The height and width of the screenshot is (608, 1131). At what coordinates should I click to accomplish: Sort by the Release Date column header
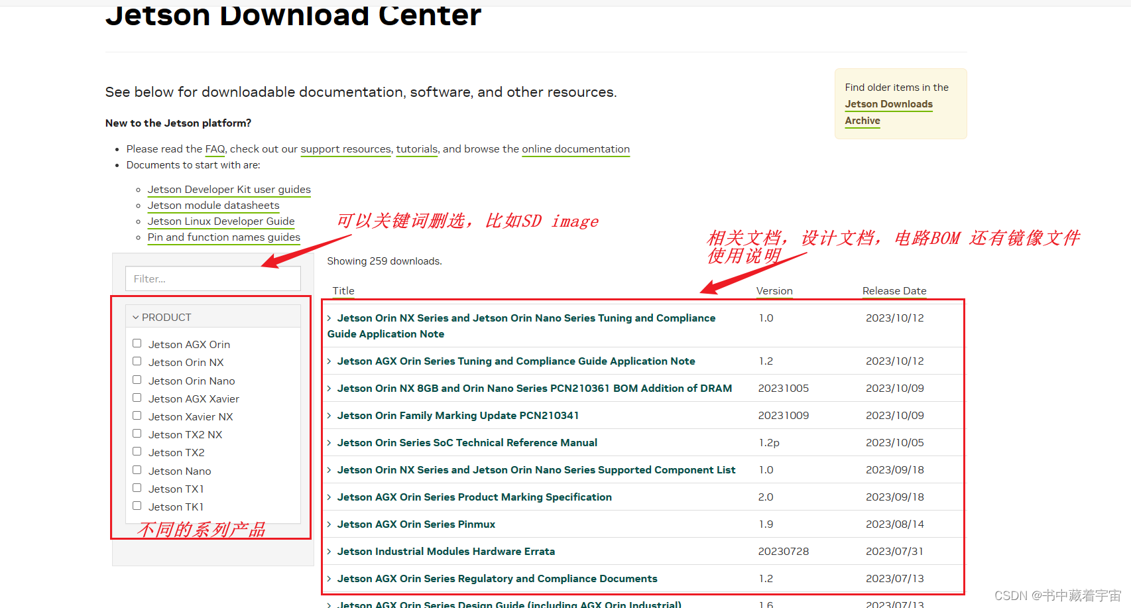(894, 291)
